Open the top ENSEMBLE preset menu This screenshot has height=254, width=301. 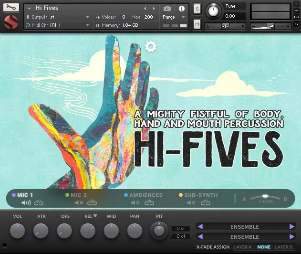coord(245,227)
